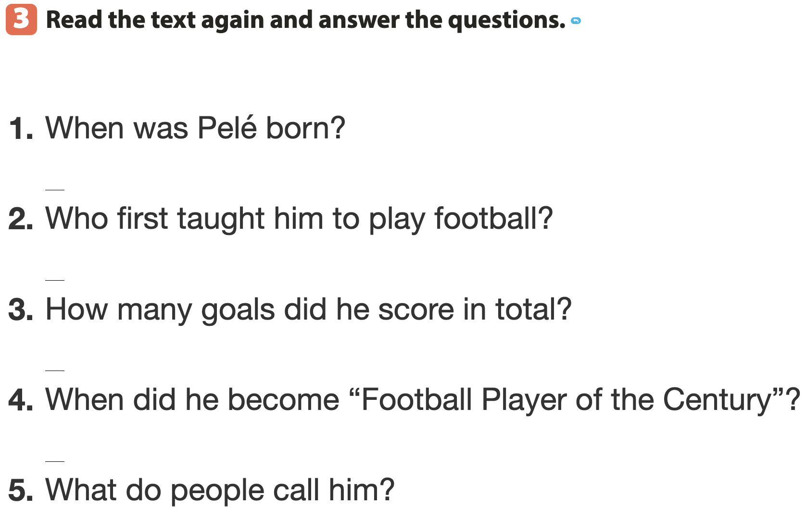Screen dimensions: 806x520
Task: Click the bold number 2 list marker
Action: [x=20, y=219]
